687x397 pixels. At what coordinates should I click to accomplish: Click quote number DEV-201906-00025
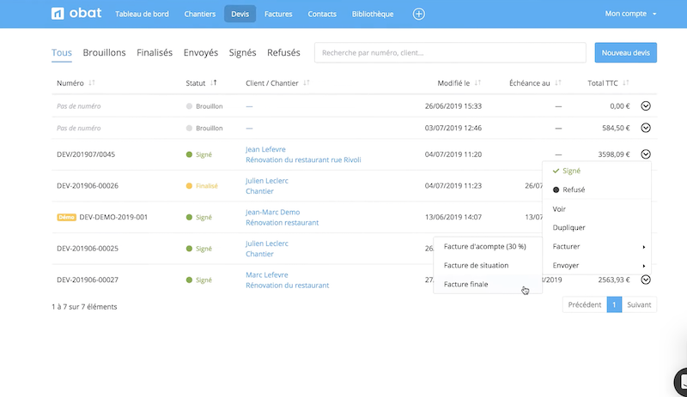(88, 248)
